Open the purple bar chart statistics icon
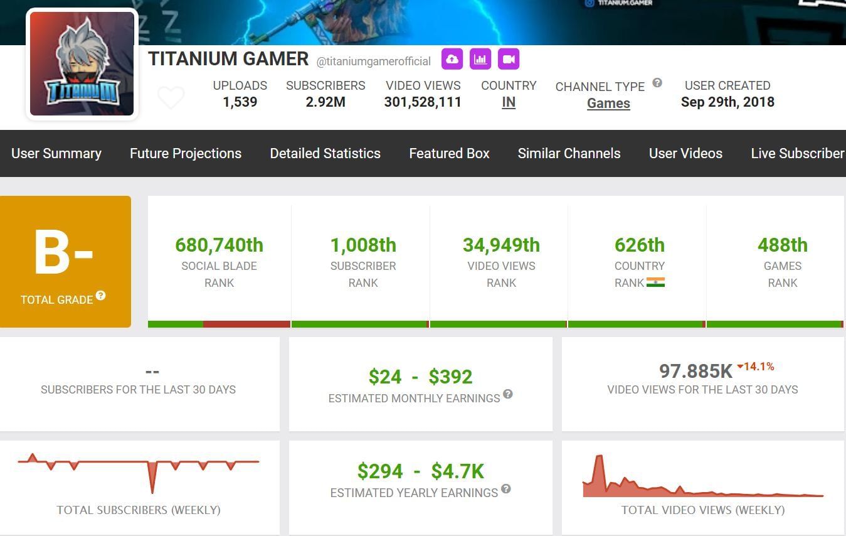 (480, 60)
